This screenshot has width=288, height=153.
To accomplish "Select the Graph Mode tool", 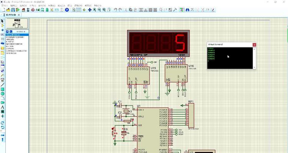I will point(2,62).
